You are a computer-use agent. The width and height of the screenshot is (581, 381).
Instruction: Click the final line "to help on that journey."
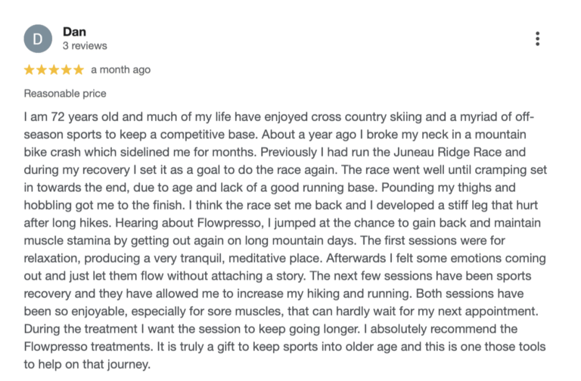(x=87, y=364)
